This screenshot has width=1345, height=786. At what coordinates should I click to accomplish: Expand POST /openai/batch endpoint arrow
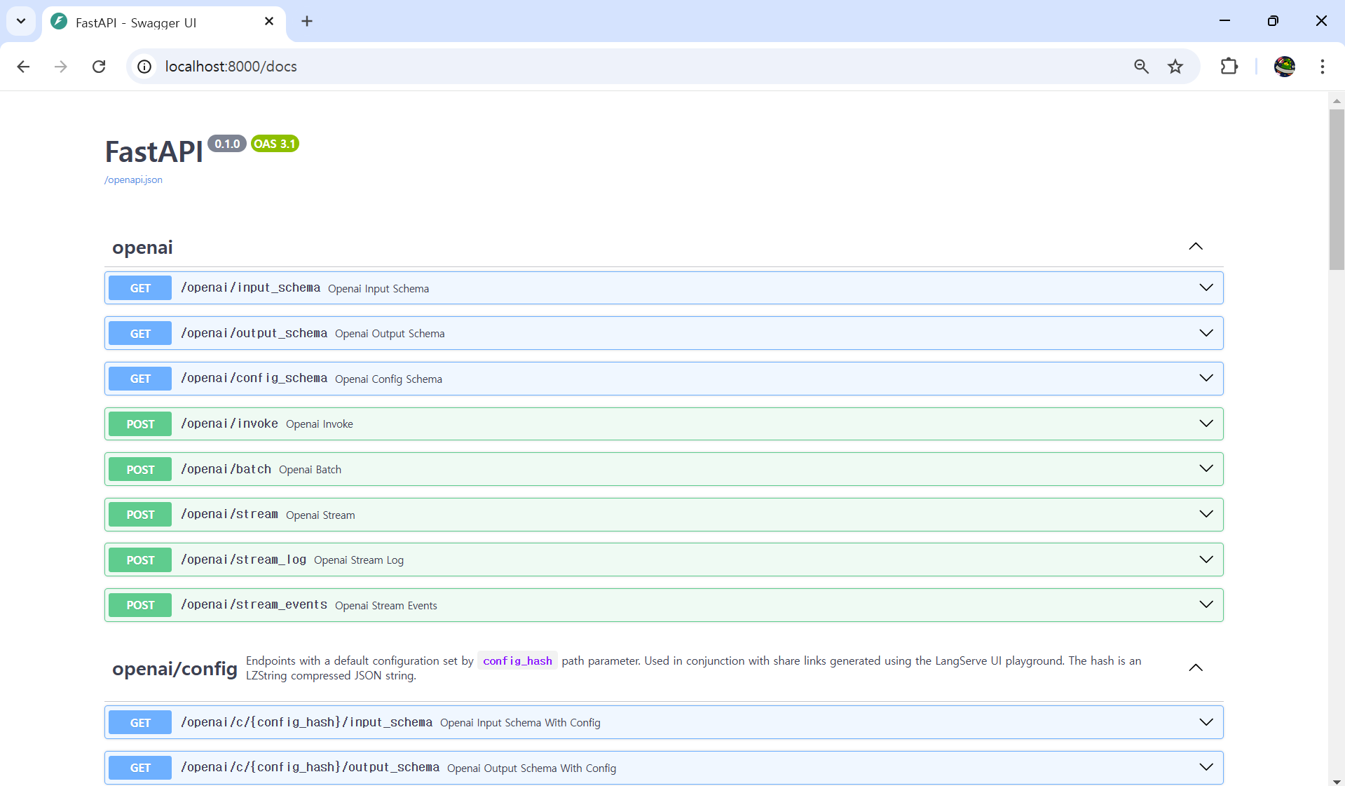click(1206, 469)
